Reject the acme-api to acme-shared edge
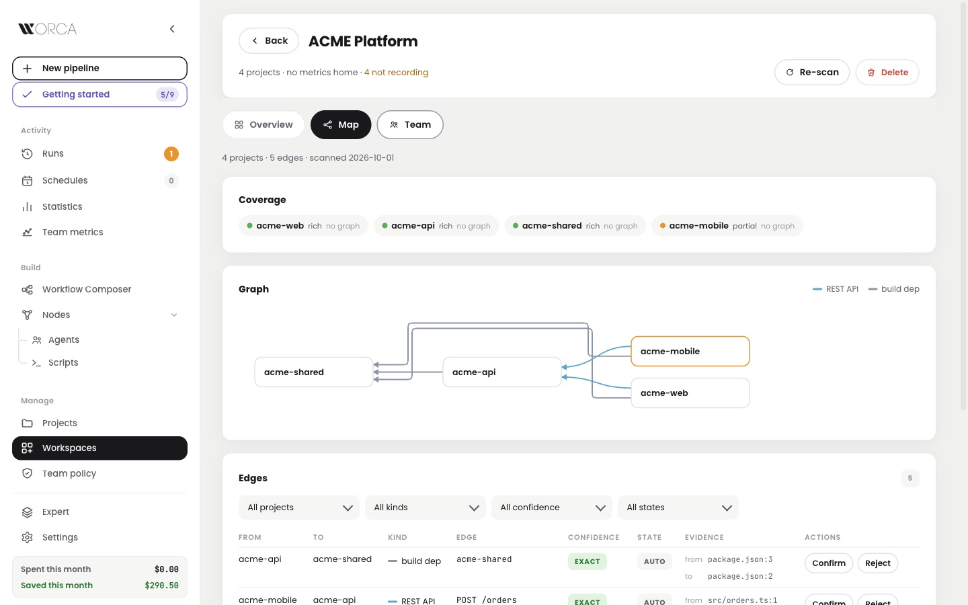This screenshot has height=605, width=968. click(878, 563)
